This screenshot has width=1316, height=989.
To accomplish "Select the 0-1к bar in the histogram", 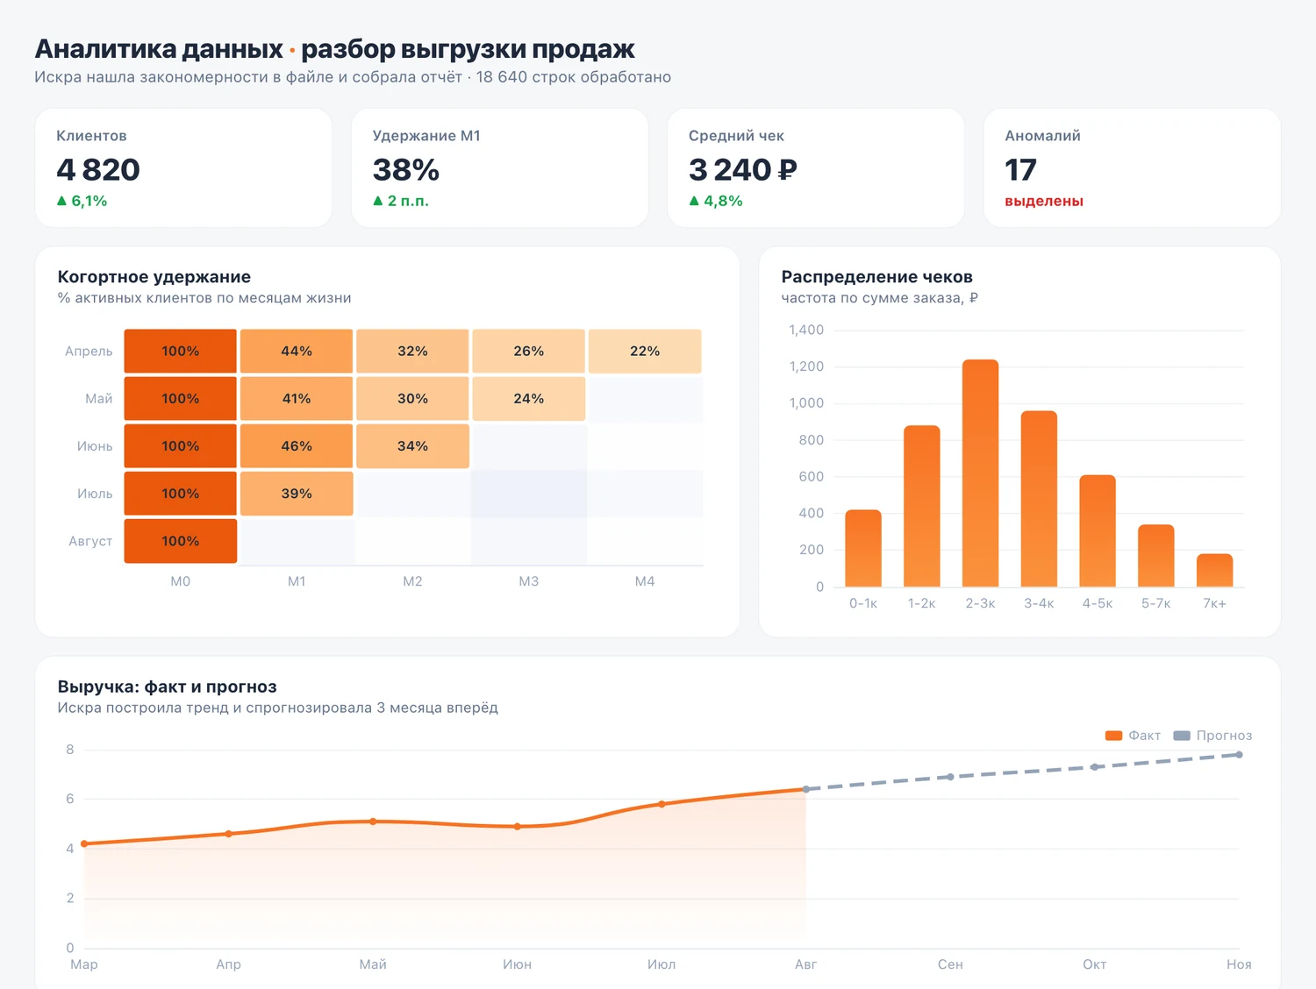I will pos(863,548).
